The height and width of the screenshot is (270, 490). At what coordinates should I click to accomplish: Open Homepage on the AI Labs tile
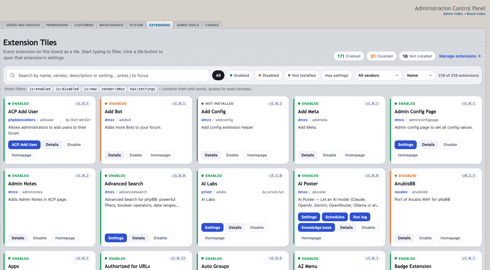(x=215, y=238)
